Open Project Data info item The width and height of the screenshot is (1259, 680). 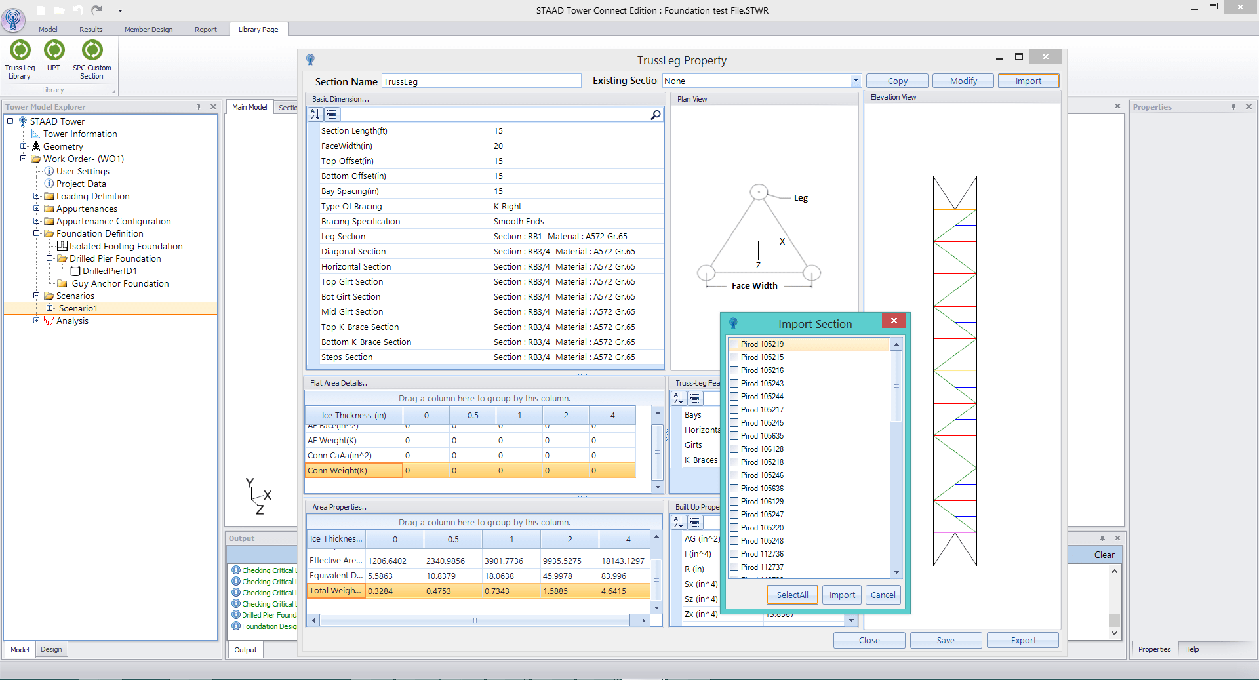(81, 184)
